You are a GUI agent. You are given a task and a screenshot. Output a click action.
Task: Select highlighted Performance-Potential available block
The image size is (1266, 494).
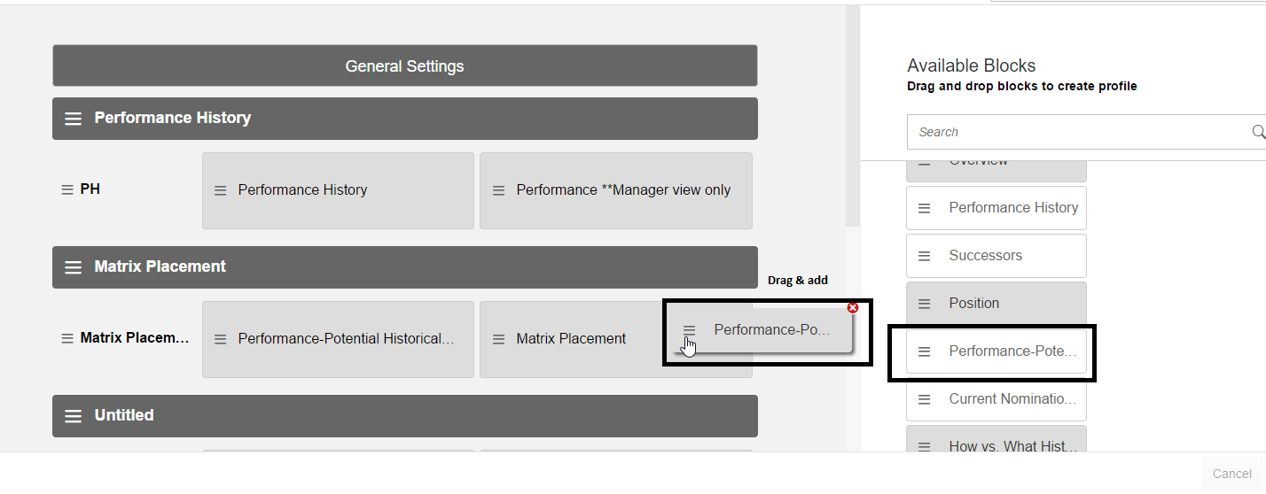click(996, 351)
